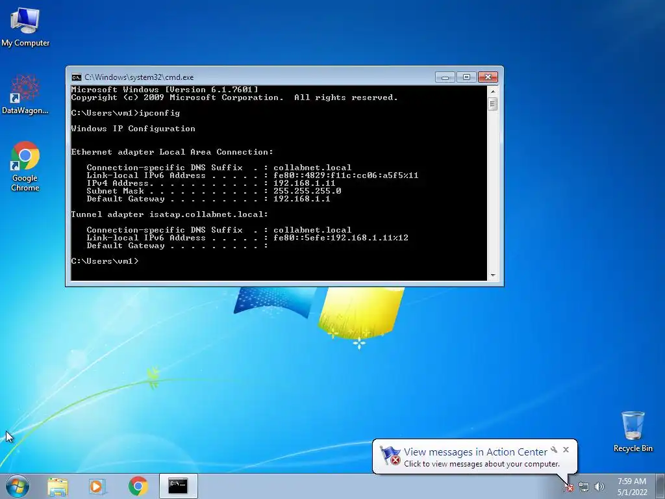Click the wrench icon on Action Center balloon
This screenshot has width=665, height=499.
[x=554, y=450]
